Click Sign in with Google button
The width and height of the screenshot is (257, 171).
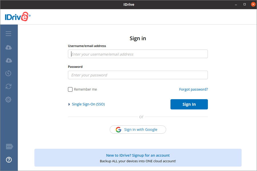tap(138, 130)
